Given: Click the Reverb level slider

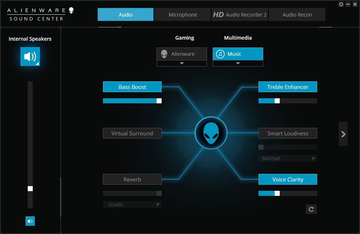Looking at the screenshot, I should pyautogui.click(x=132, y=193).
